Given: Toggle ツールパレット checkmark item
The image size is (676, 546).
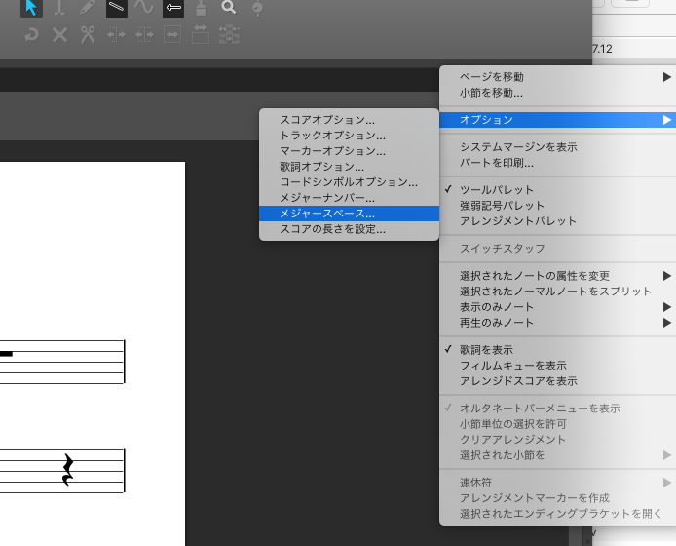Looking at the screenshot, I should (557, 190).
